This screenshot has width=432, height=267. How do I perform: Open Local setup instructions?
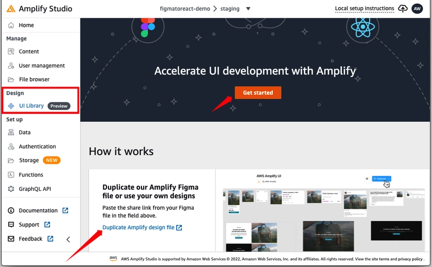(x=364, y=9)
